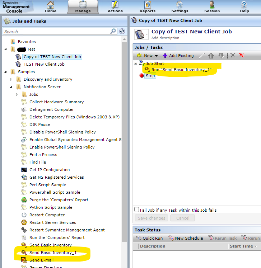The image size is (261, 268).
Task: Open the Session menu
Action: (x=212, y=7)
